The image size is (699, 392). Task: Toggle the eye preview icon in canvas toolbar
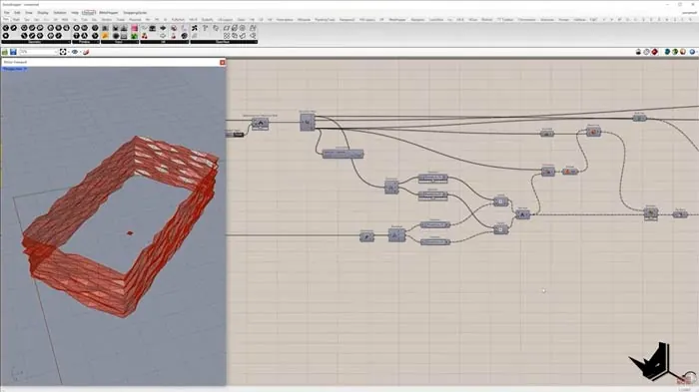click(75, 52)
